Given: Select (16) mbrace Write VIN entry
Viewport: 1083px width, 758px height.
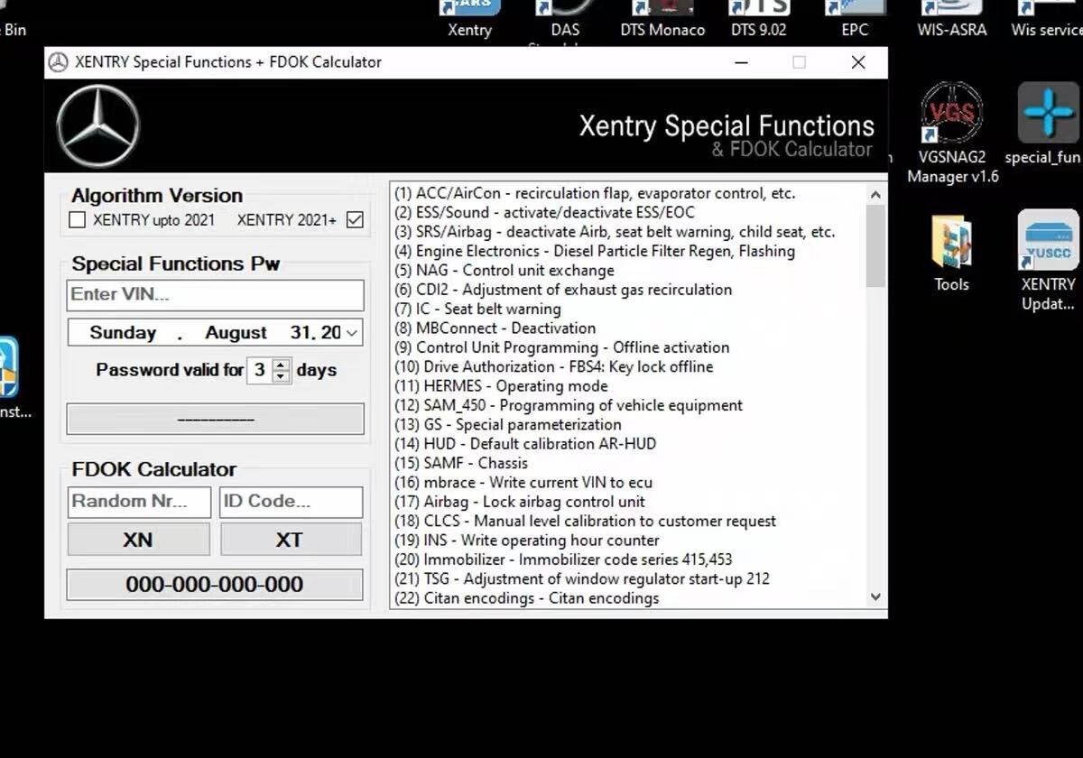Looking at the screenshot, I should 523,482.
